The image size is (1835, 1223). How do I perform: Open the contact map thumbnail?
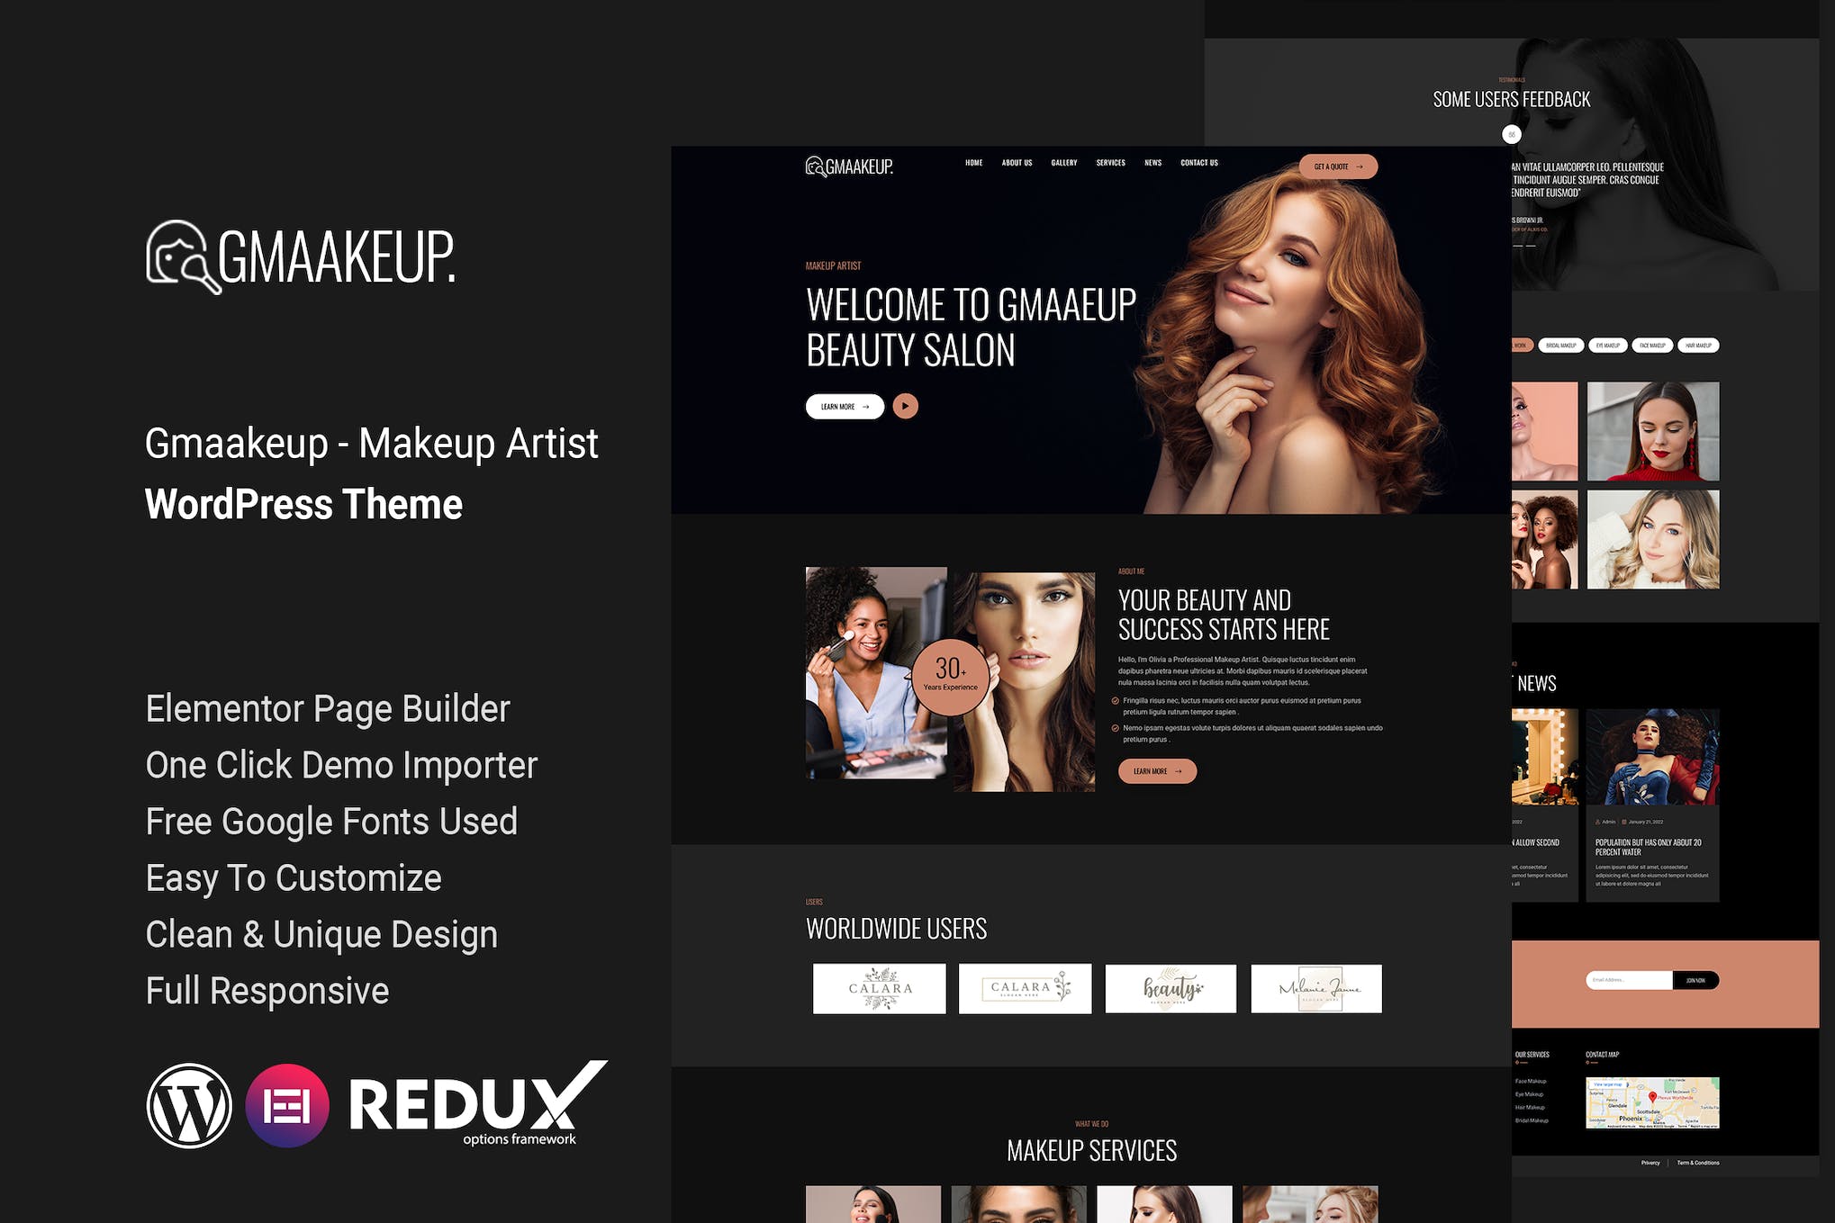coord(1652,1102)
